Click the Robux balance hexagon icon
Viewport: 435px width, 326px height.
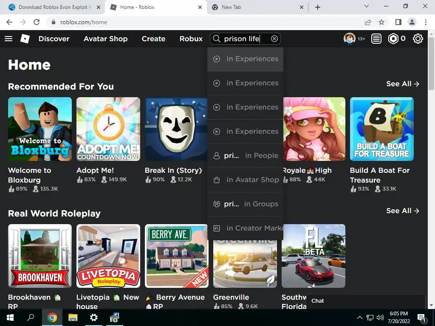pos(393,39)
